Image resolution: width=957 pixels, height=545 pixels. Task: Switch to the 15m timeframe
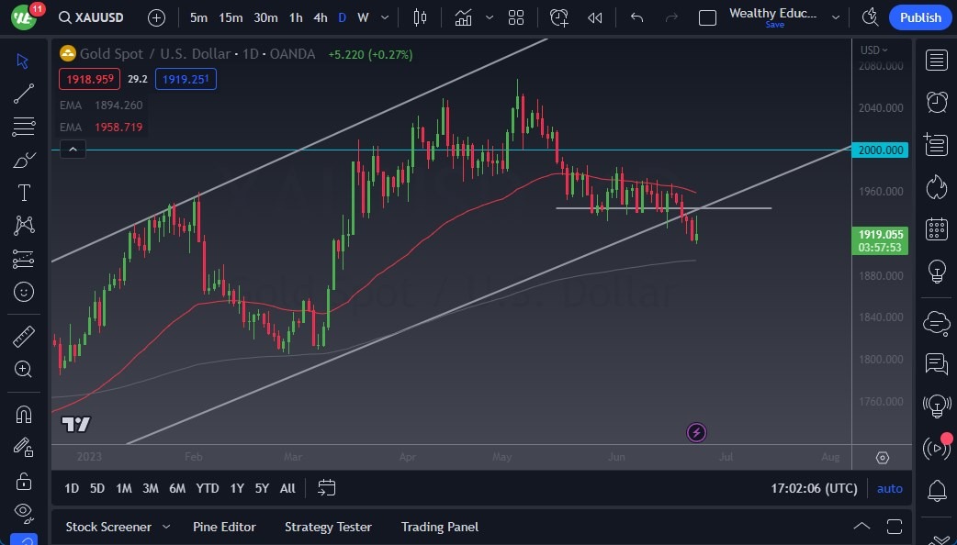coord(231,17)
